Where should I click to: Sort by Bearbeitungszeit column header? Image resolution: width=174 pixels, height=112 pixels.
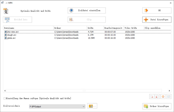[x=114, y=28]
